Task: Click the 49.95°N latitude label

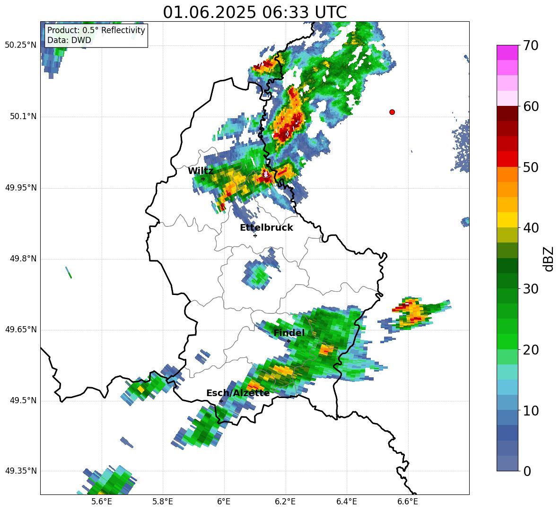Action: pos(21,187)
